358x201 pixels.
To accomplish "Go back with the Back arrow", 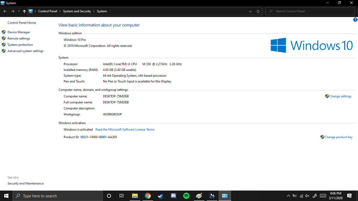I will click(x=5, y=11).
